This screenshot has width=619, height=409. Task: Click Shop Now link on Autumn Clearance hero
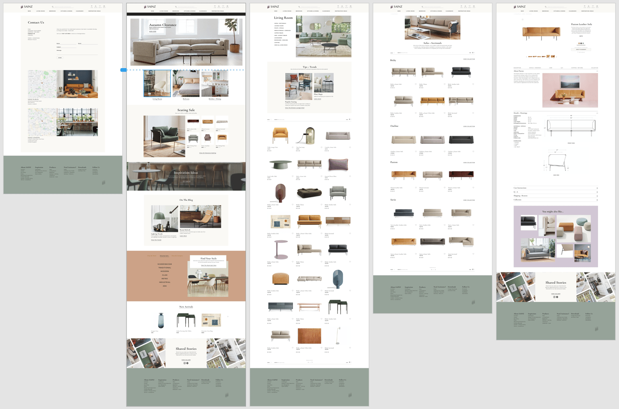pyautogui.click(x=153, y=31)
